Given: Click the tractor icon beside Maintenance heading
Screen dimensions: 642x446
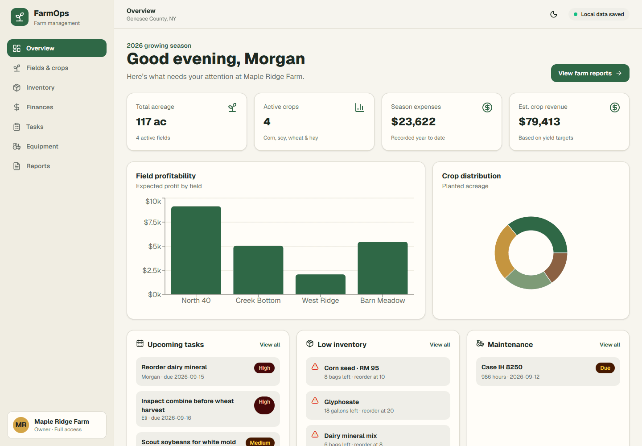Looking at the screenshot, I should click(x=480, y=343).
